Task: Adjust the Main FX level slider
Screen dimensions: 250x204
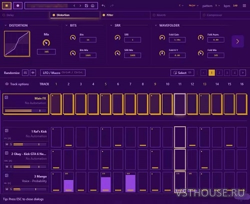Action: [x=25, y=110]
